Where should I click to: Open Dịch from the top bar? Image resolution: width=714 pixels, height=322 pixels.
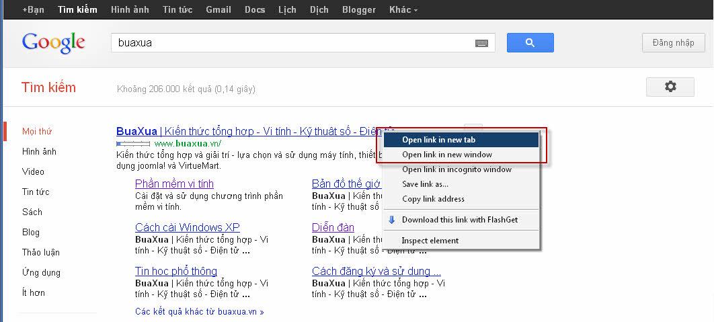coord(319,9)
